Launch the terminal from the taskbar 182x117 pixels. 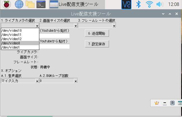click(x=41, y=4)
